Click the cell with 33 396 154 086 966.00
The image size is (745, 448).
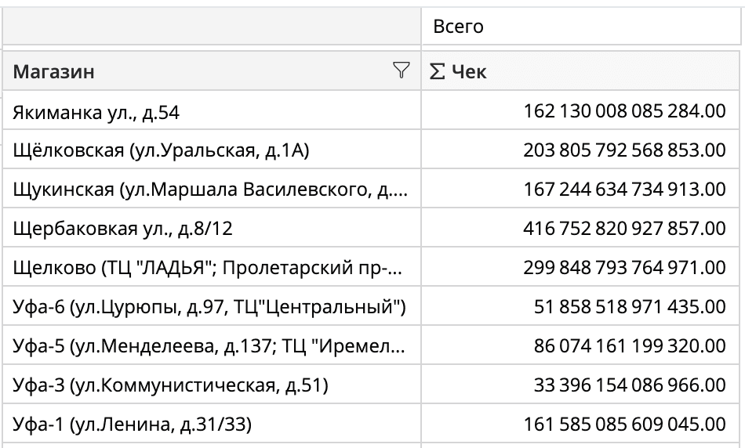[630, 385]
